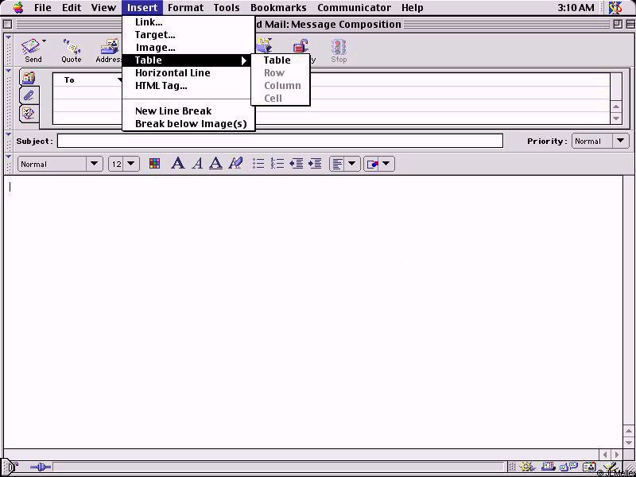Select the paperclip attachments tab
Image resolution: width=636 pixels, height=477 pixels.
point(29,95)
